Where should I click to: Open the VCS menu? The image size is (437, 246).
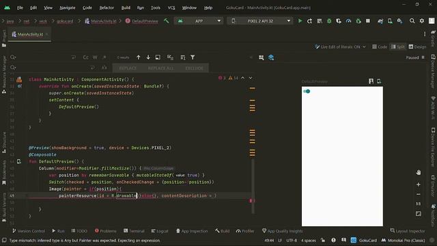(x=171, y=8)
